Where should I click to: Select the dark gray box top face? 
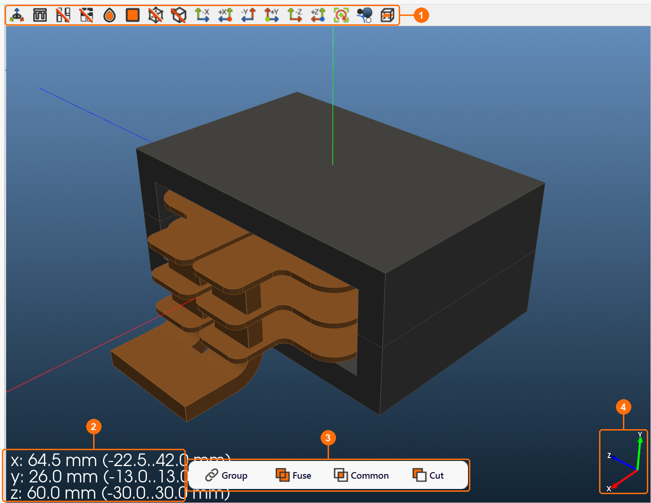342,182
